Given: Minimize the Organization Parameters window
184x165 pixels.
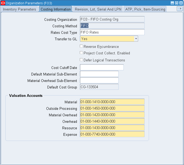Looking at the screenshot, I should point(172,3).
